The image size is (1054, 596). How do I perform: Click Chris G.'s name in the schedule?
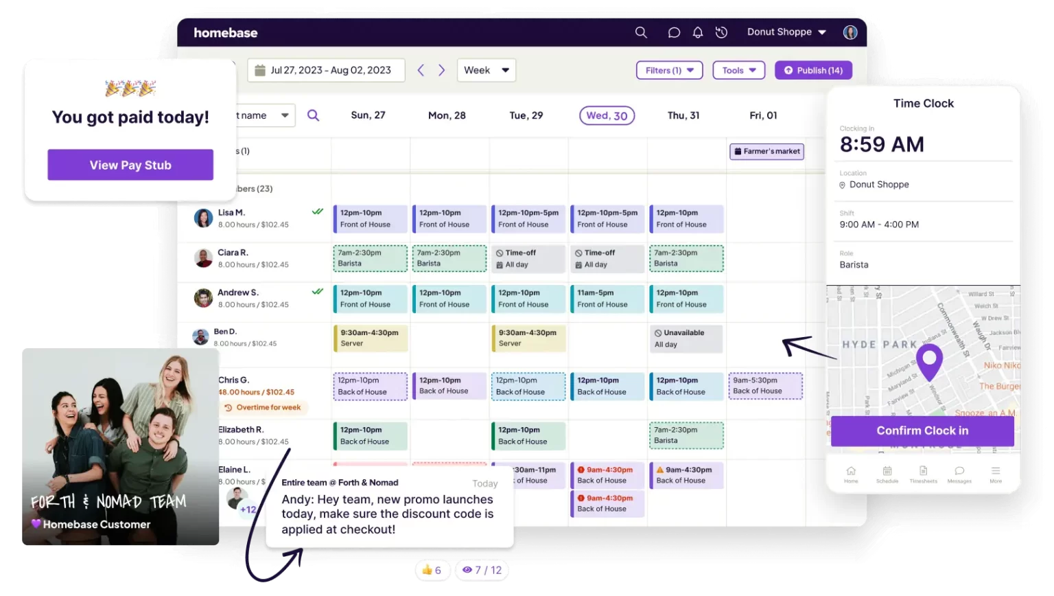(x=233, y=380)
